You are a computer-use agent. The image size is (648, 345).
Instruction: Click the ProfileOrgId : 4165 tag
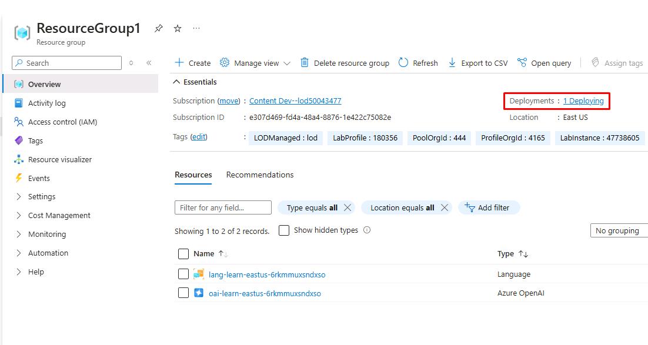pos(513,138)
